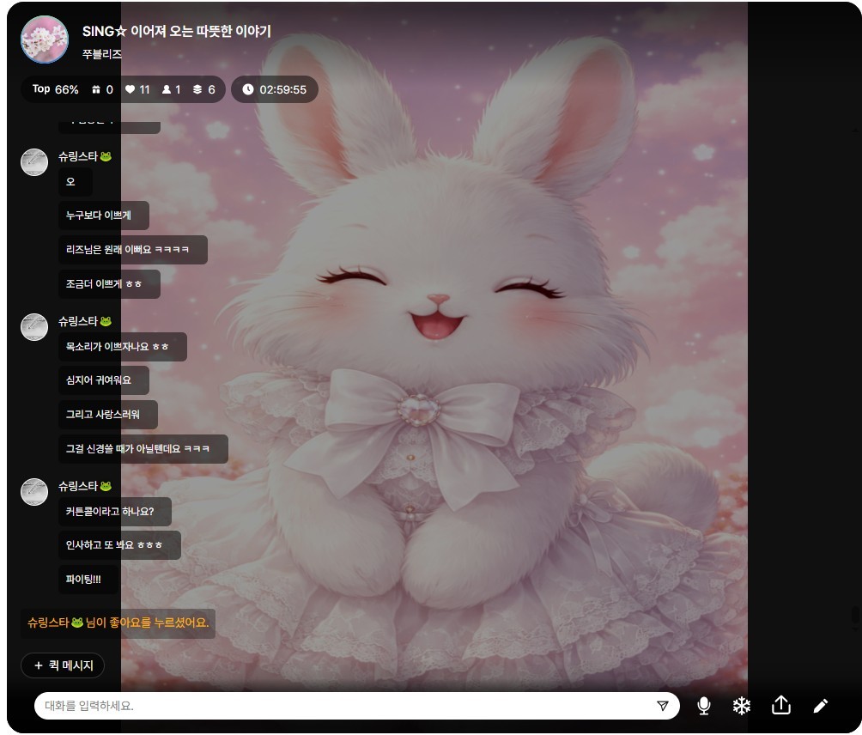Select chat message 그리고 사랑스러워

click(x=108, y=415)
